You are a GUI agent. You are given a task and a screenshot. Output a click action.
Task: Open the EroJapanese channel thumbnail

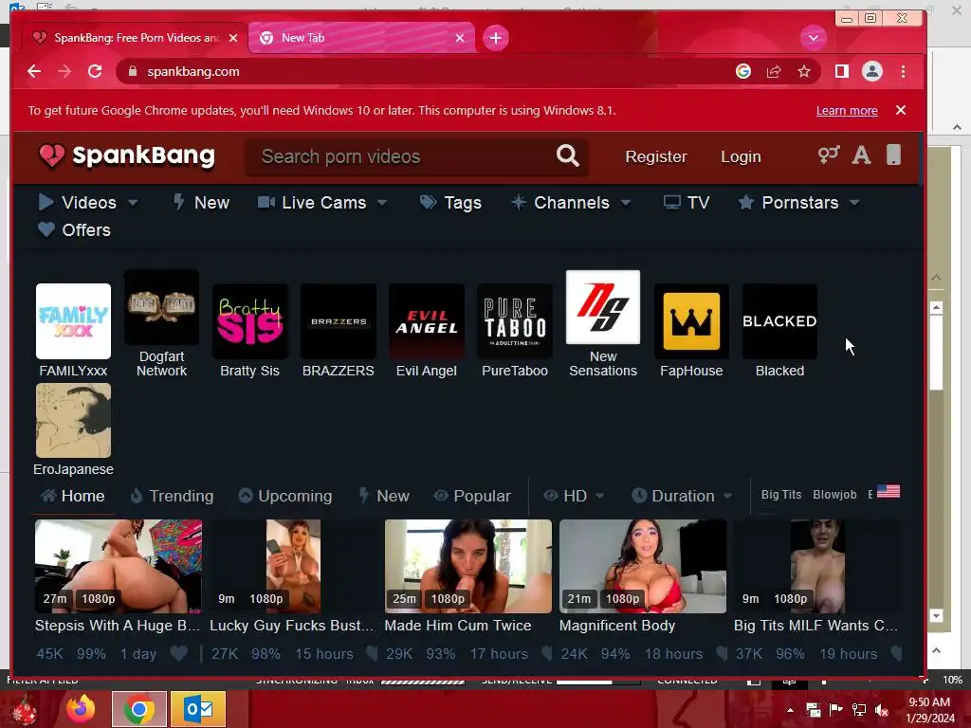73,420
